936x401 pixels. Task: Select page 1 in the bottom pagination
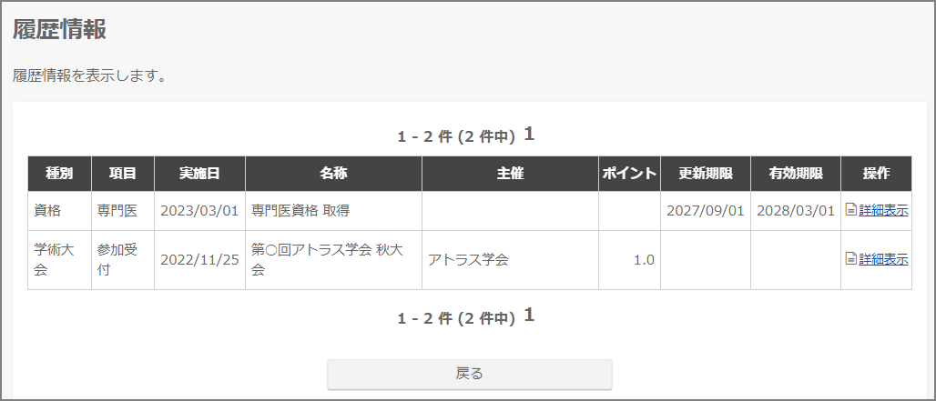[529, 316]
